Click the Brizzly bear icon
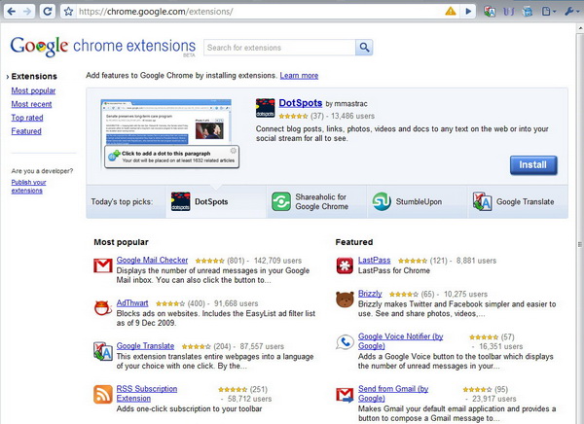 click(345, 300)
